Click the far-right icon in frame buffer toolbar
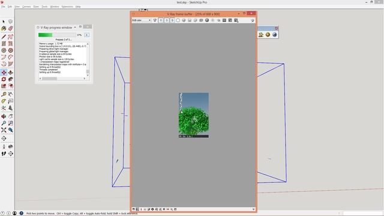The height and width of the screenshot is (216, 384). [253, 20]
